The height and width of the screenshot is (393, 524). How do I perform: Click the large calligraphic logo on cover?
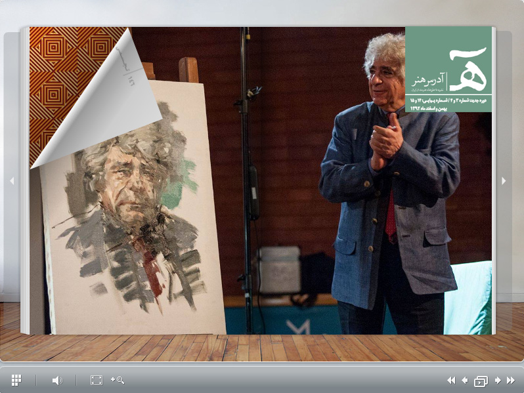(x=468, y=68)
